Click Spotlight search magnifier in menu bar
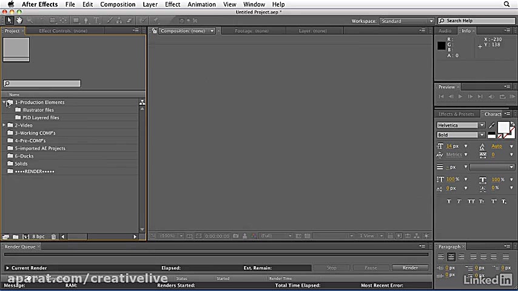 pyautogui.click(x=506, y=4)
